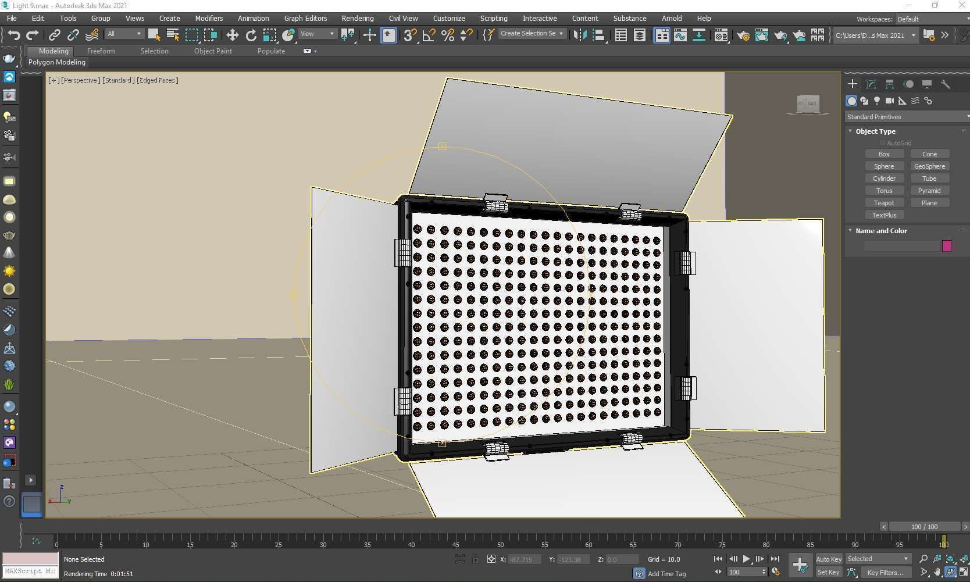Screen dimensions: 970x582
Task: Click the Orbit viewport navigation icon
Action: click(x=950, y=572)
